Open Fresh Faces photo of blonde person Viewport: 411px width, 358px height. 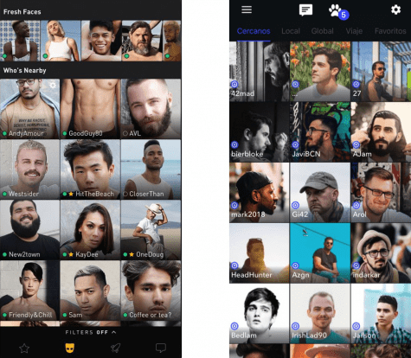click(61, 41)
